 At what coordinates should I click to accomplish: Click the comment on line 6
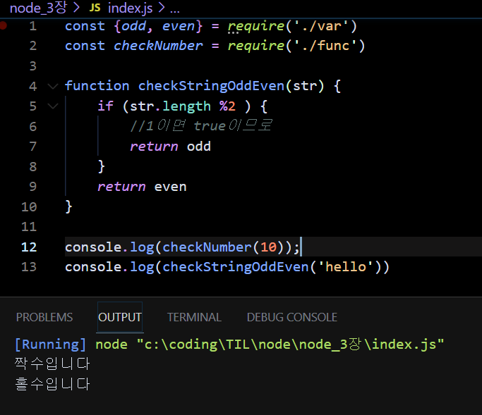click(200, 126)
